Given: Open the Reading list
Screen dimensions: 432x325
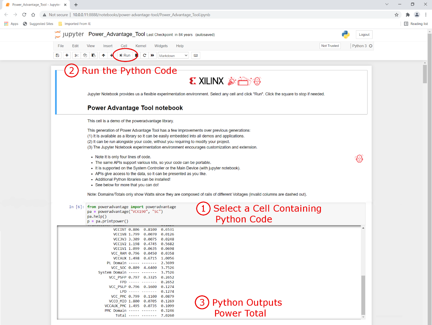Looking at the screenshot, I should tap(416, 24).
